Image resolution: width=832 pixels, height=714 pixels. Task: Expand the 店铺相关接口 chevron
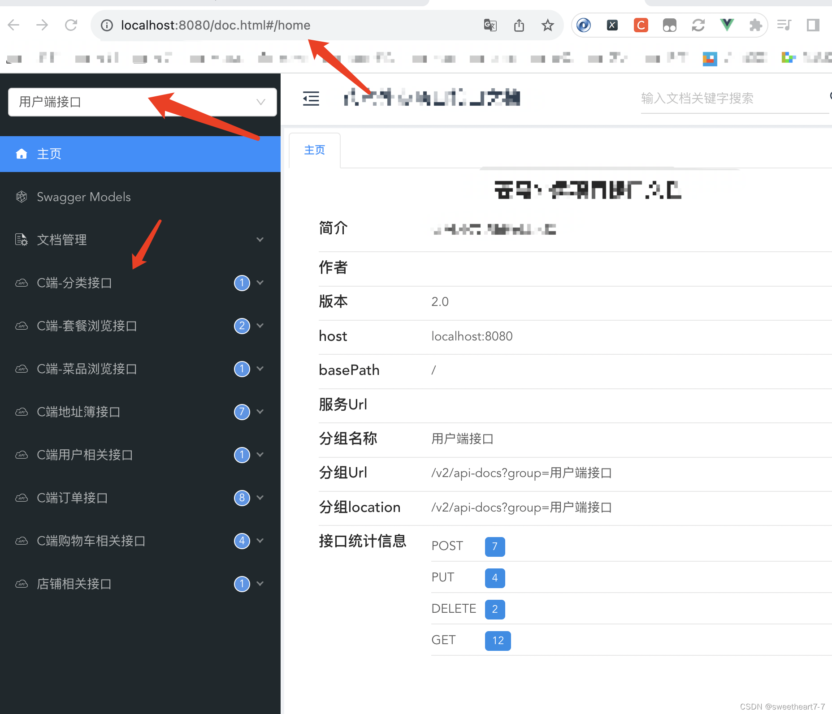(x=260, y=584)
